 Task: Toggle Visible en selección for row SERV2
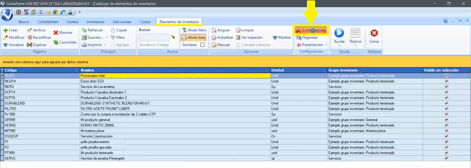[x=446, y=158]
